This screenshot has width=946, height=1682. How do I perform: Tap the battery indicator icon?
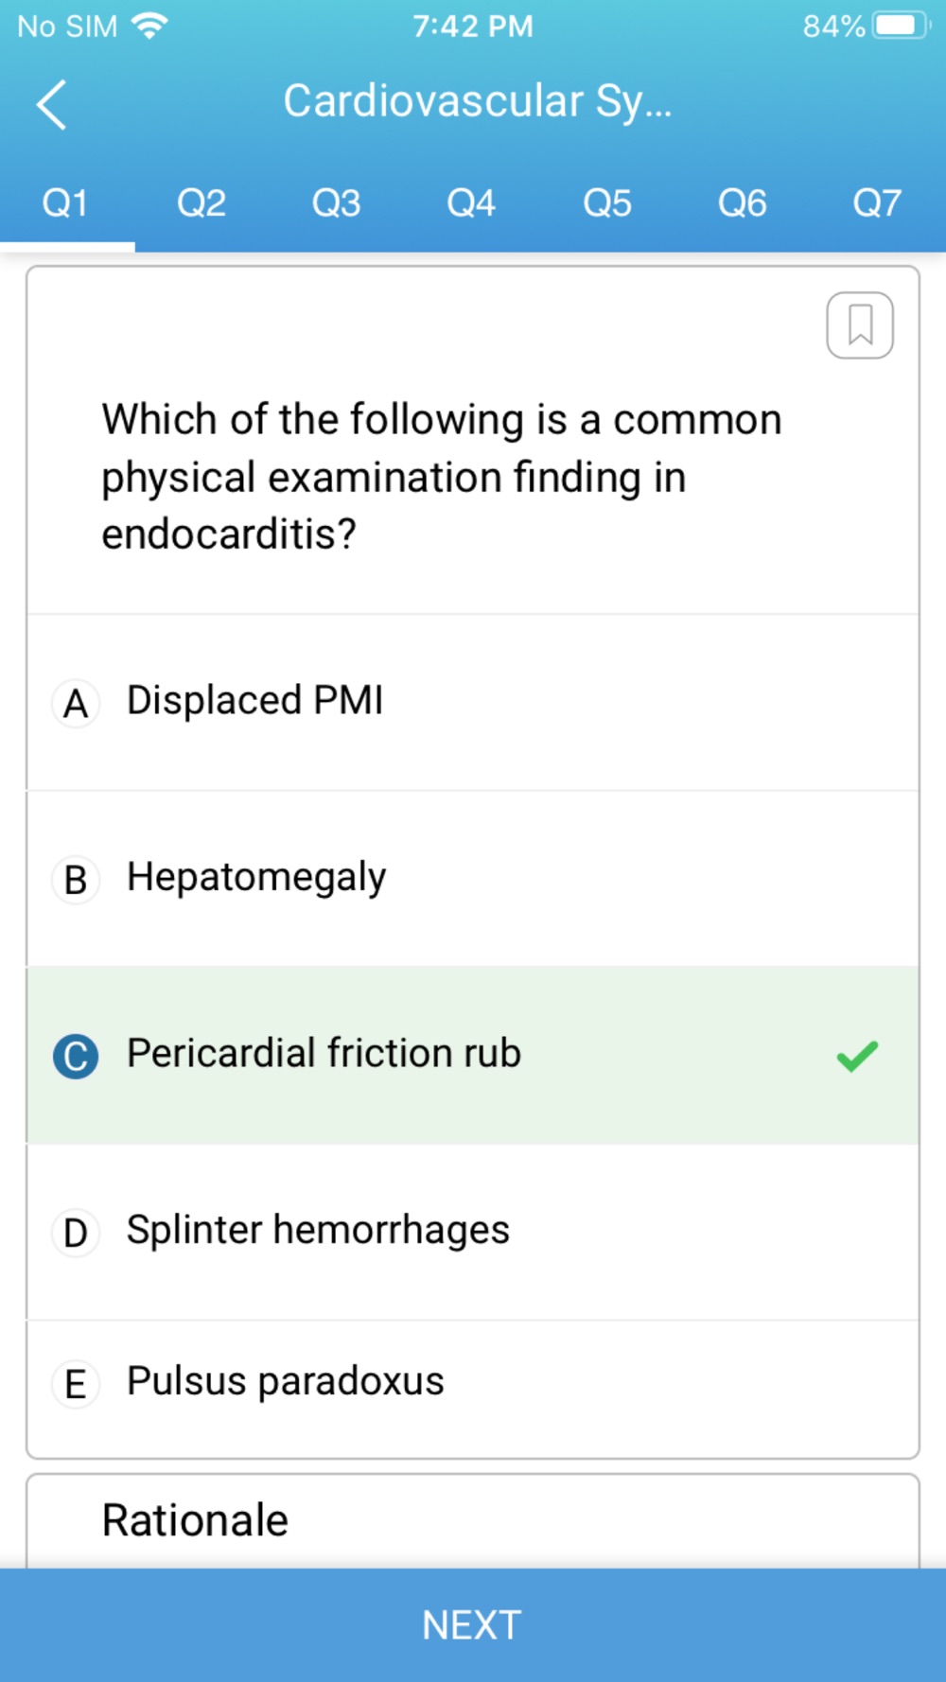(901, 26)
